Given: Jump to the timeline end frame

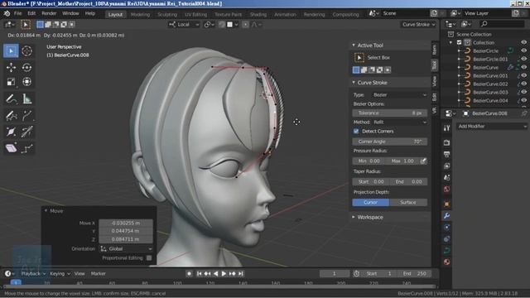Looking at the screenshot, I should pos(240,274).
